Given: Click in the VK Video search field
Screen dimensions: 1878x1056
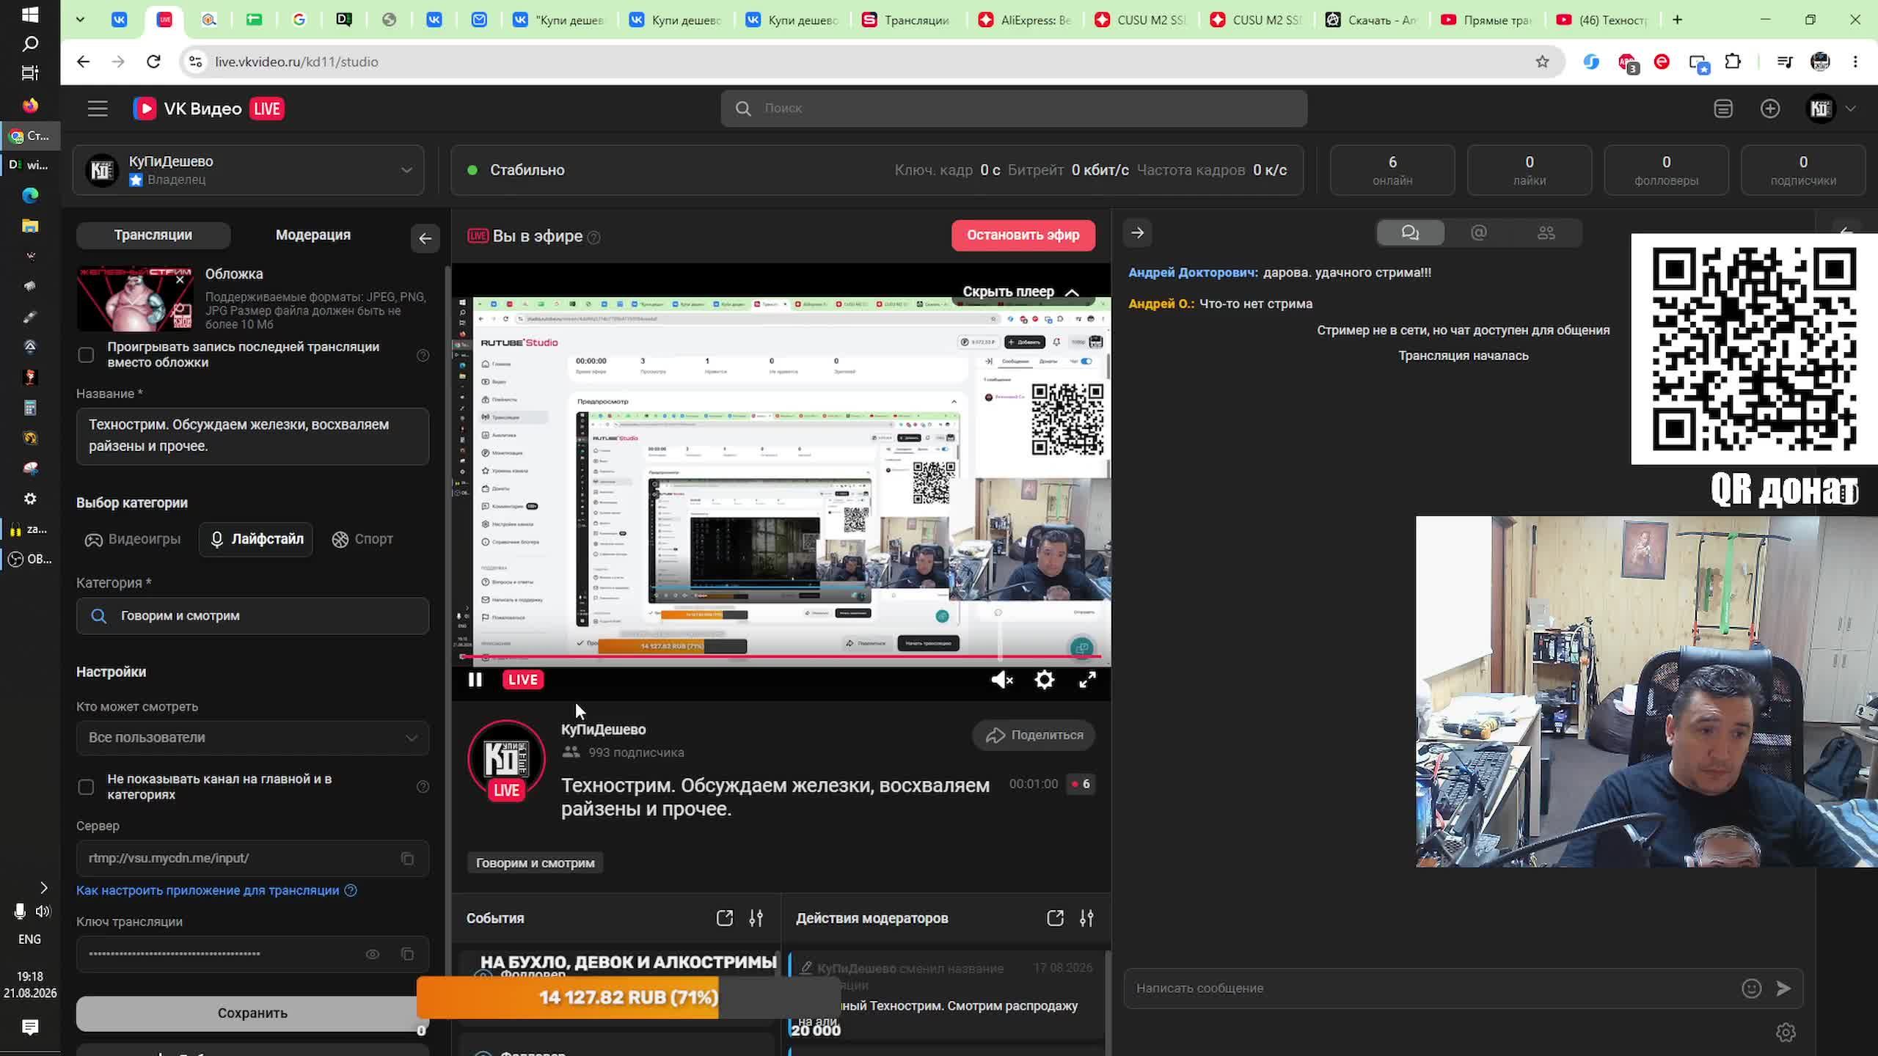Looking at the screenshot, I should pyautogui.click(x=1014, y=109).
